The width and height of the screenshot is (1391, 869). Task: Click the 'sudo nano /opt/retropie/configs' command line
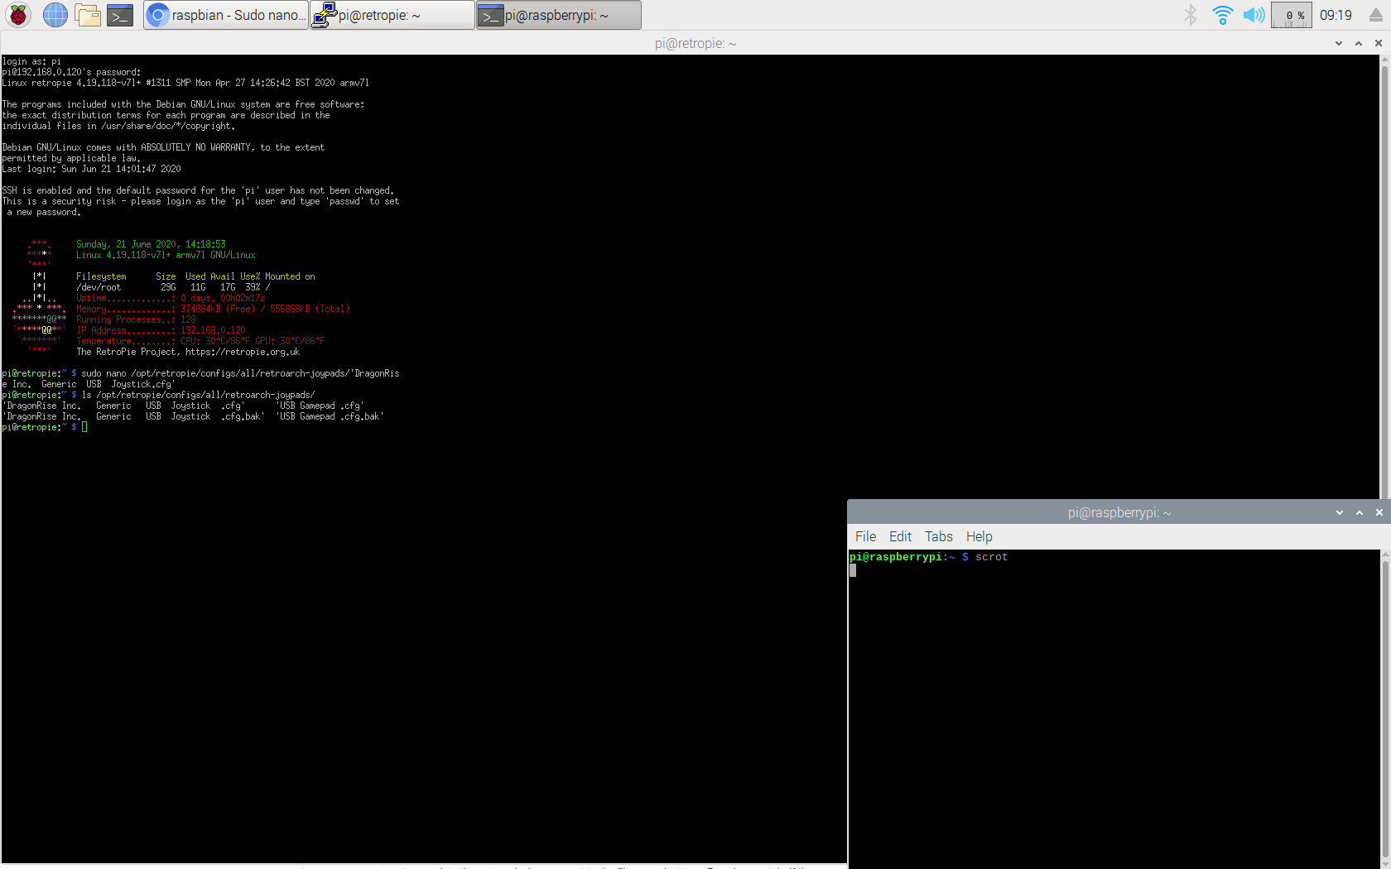click(x=200, y=378)
